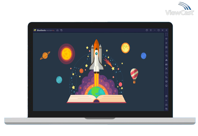Click the dome-shaped icon in sidebar

166,60
